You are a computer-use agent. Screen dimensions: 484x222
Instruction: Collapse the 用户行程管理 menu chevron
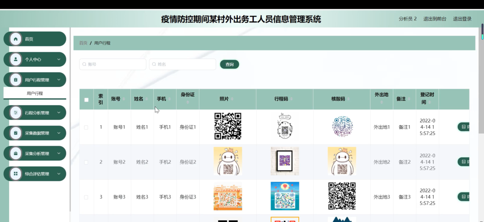pyautogui.click(x=59, y=80)
